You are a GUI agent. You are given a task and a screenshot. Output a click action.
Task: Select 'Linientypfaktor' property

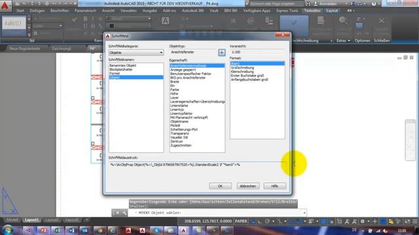181,114
